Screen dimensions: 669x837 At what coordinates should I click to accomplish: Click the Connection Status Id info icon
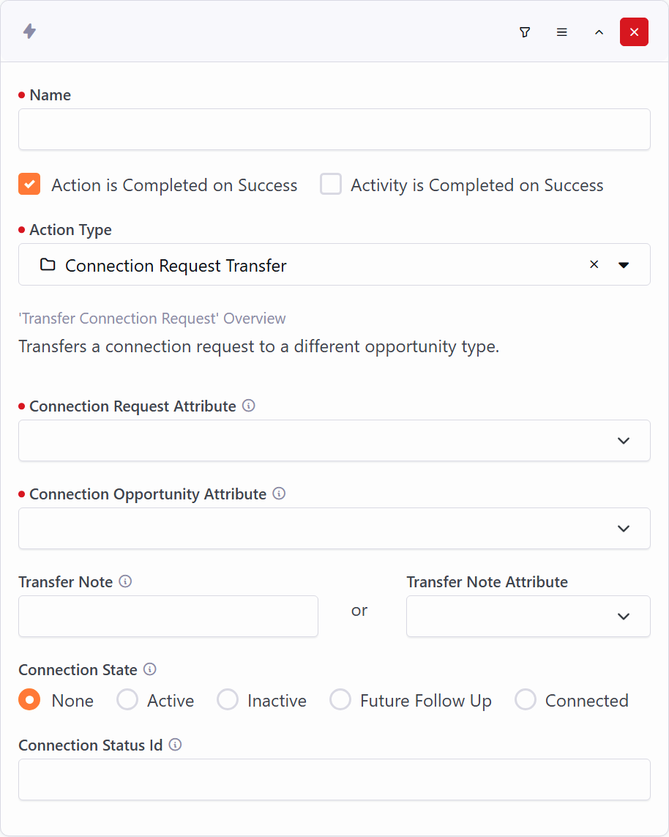175,745
